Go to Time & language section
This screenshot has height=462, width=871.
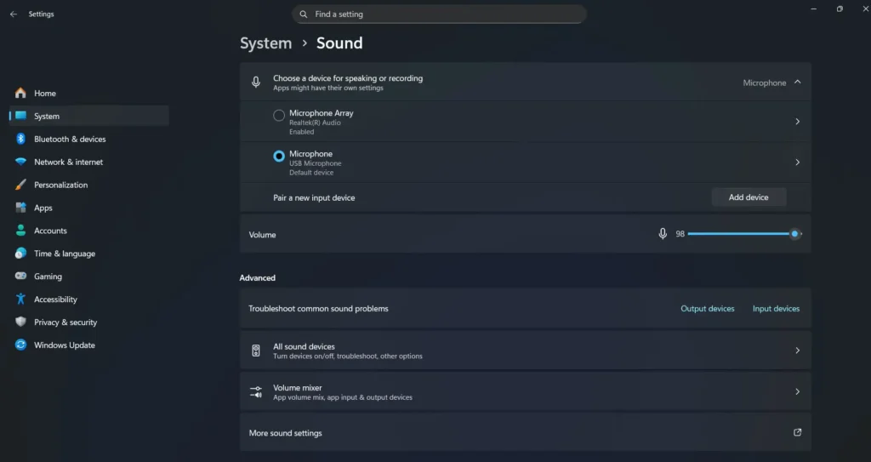pos(65,254)
